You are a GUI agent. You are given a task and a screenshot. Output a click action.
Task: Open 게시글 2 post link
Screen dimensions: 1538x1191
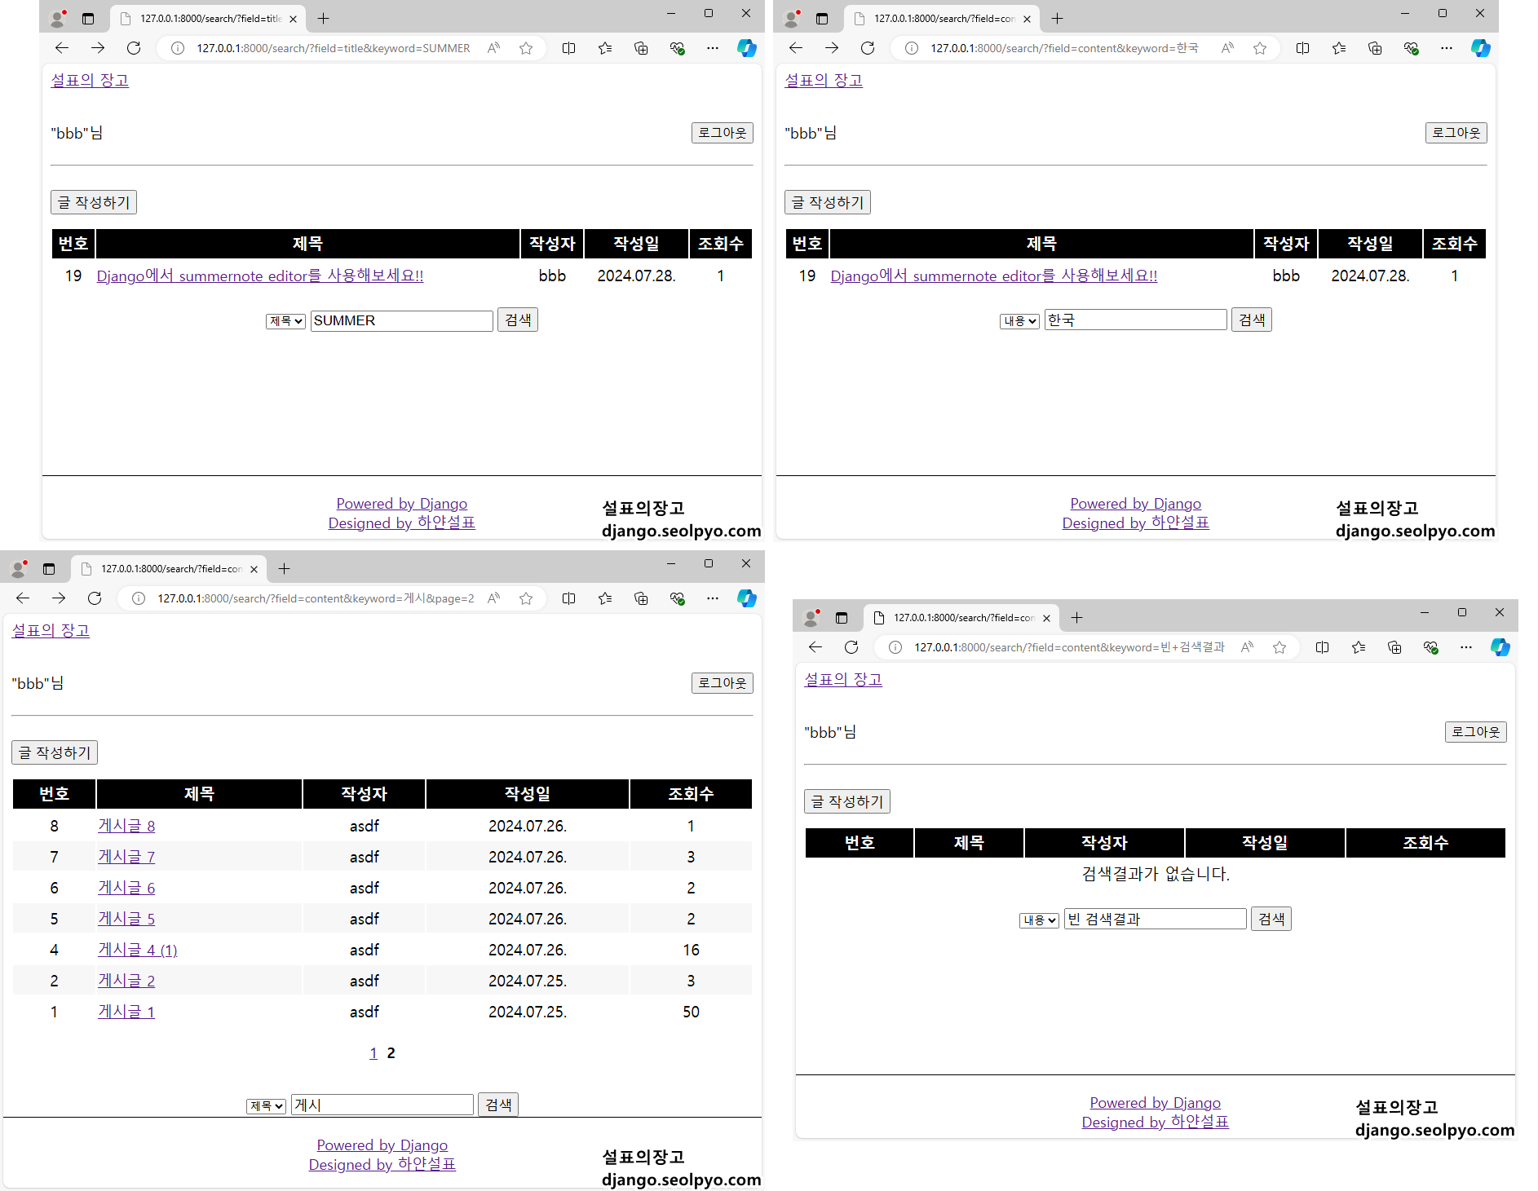126,981
